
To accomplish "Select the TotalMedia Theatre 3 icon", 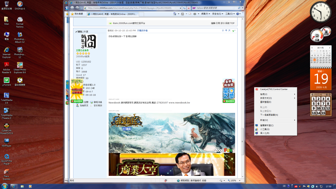I will point(7,114).
